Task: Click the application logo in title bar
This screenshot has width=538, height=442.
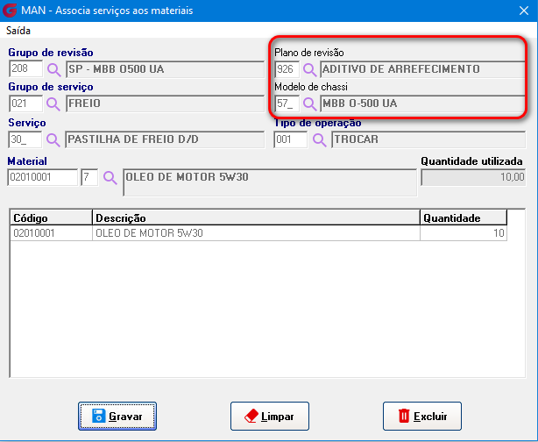Action: 10,11
